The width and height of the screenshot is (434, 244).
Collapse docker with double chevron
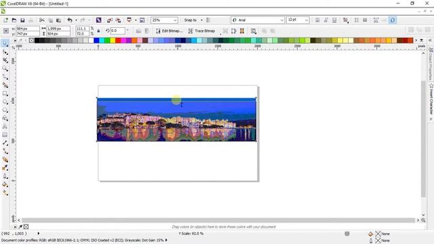click(x=431, y=41)
